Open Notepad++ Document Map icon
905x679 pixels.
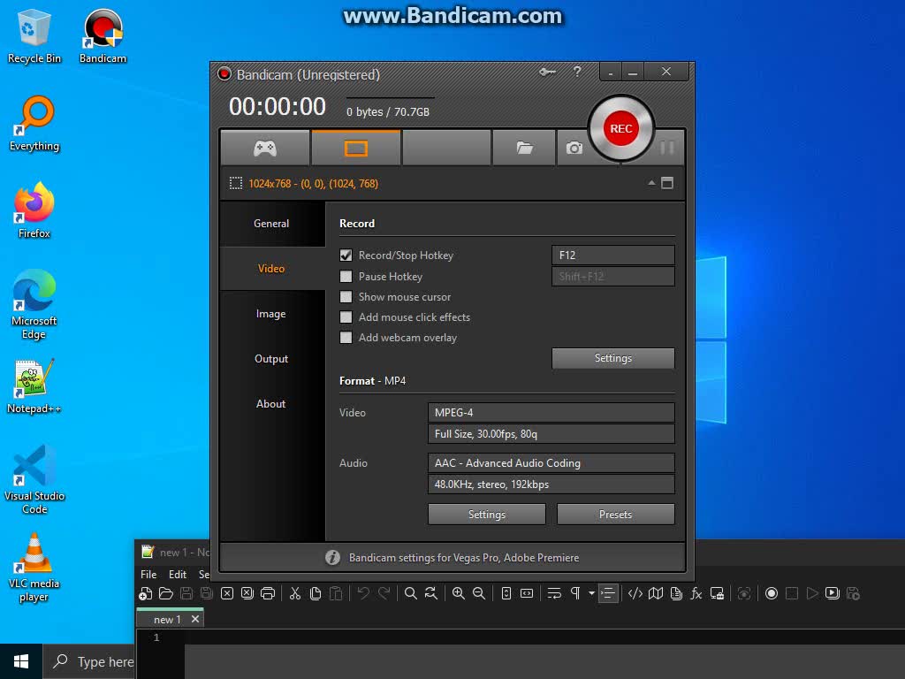point(656,593)
